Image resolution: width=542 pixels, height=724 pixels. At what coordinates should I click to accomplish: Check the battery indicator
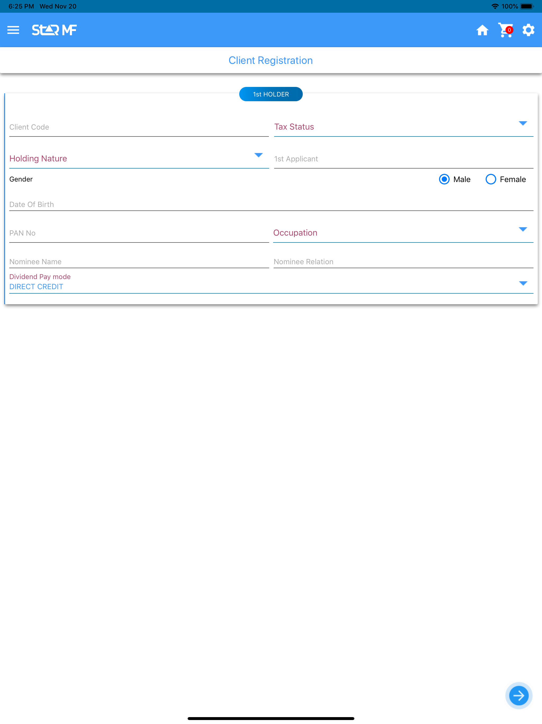[x=527, y=6]
